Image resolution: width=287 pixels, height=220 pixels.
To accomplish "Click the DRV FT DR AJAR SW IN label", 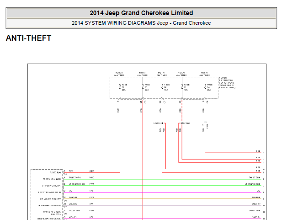I will click(49, 193).
